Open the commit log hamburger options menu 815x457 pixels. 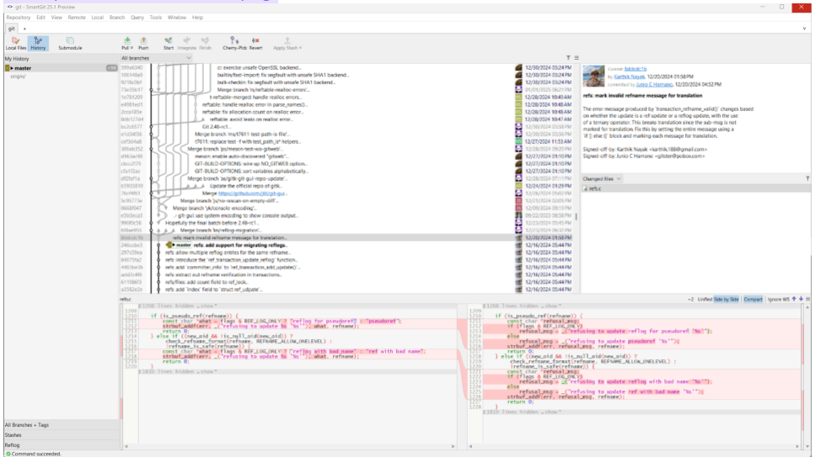tap(576, 58)
